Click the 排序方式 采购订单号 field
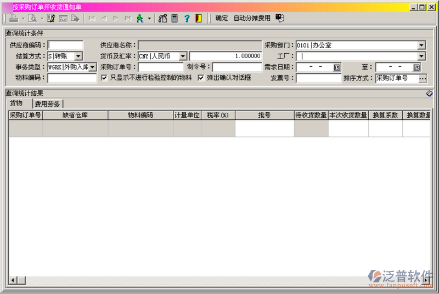Viewport: 439px width, 294px height. [x=397, y=78]
